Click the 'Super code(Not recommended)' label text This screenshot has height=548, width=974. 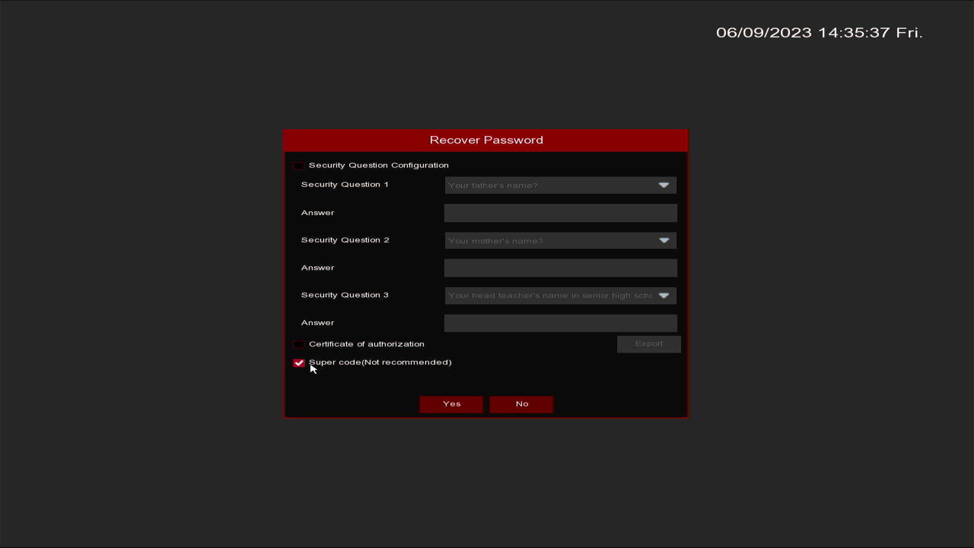tap(380, 362)
